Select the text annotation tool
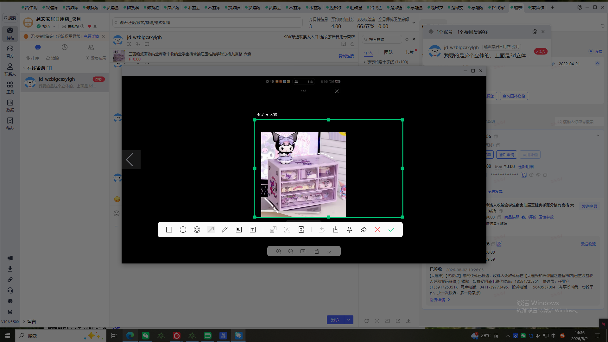608x342 pixels. [253, 230]
